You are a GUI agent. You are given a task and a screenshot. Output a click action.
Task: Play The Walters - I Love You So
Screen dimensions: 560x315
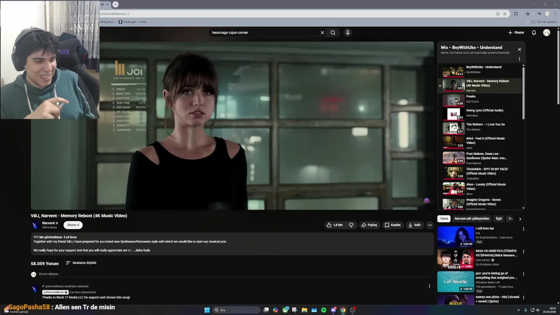pyautogui.click(x=480, y=128)
